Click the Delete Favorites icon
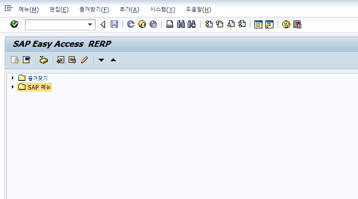358x199 pixels. 72,60
